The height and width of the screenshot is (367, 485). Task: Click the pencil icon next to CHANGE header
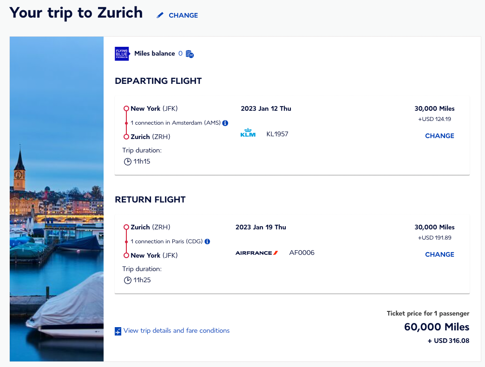(160, 15)
